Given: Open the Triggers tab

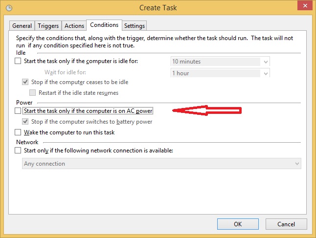Looking at the screenshot, I should coord(48,26).
